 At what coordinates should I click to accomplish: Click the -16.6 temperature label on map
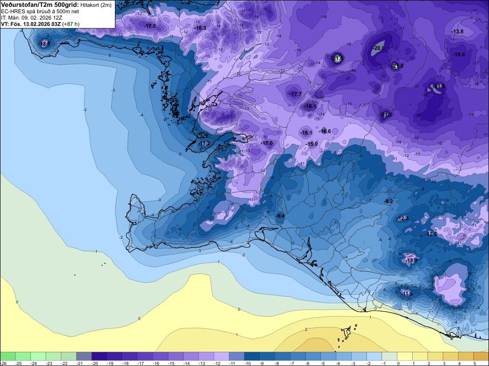pos(325,131)
